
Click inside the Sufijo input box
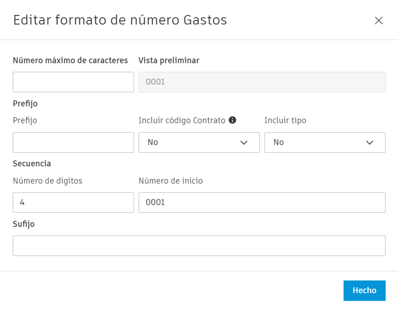pos(199,245)
